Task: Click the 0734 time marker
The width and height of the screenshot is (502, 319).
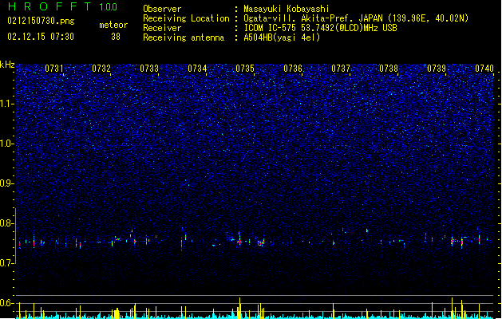Action: [197, 69]
